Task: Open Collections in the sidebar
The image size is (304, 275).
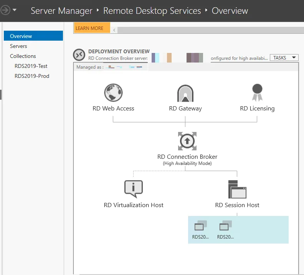Action: tap(23, 56)
